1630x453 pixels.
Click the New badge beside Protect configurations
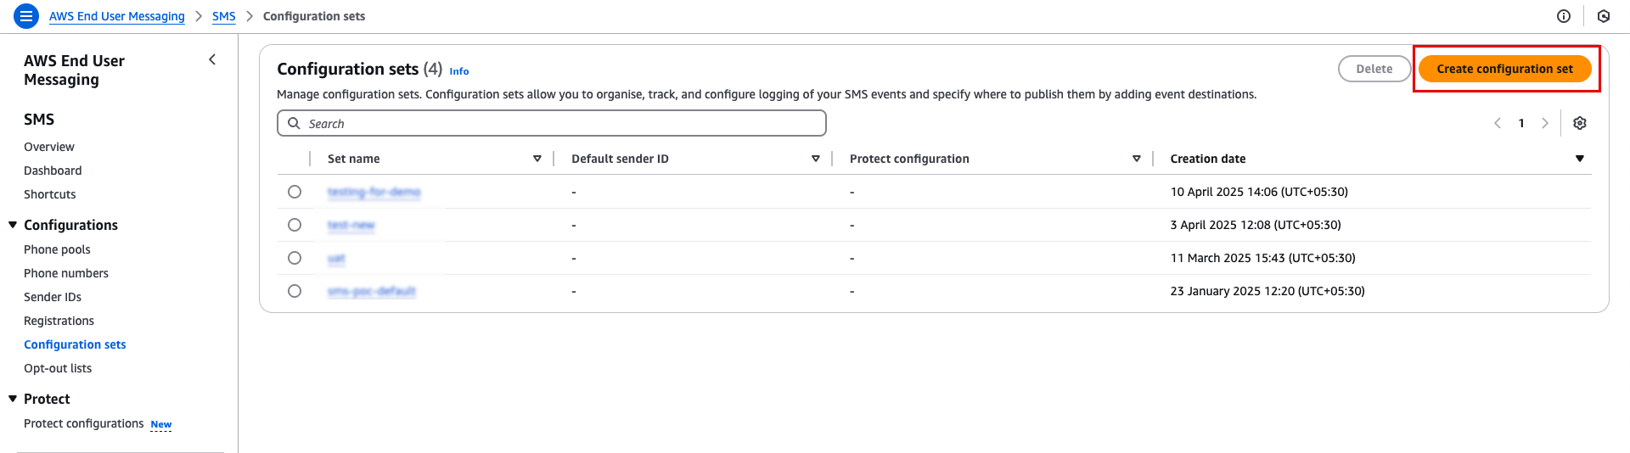click(x=161, y=424)
